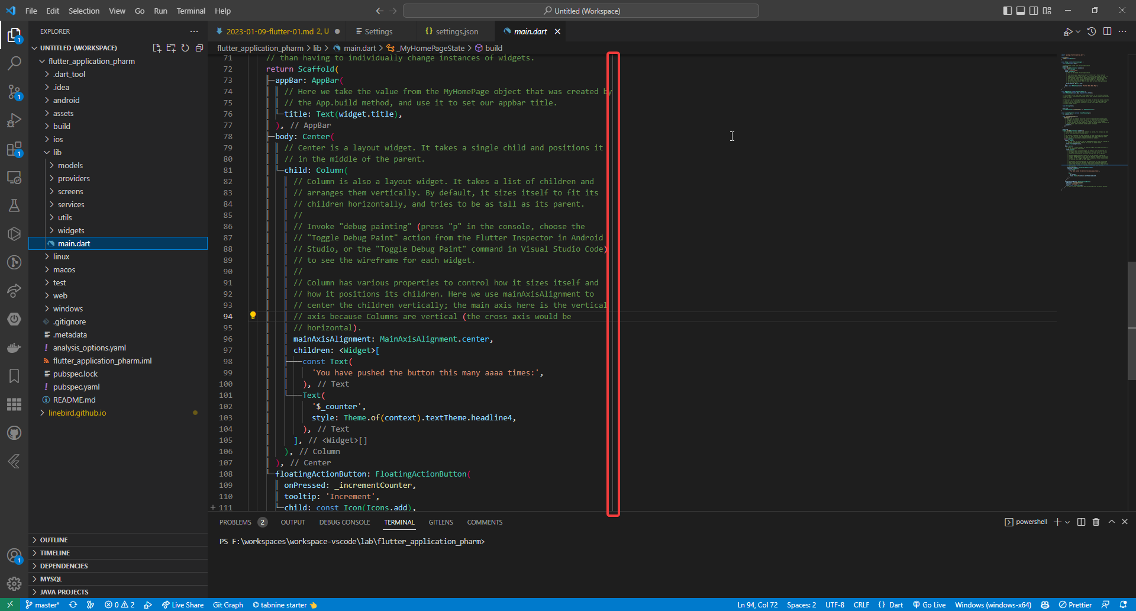Image resolution: width=1136 pixels, height=611 pixels.
Task: Open the Testing flask view
Action: point(14,205)
